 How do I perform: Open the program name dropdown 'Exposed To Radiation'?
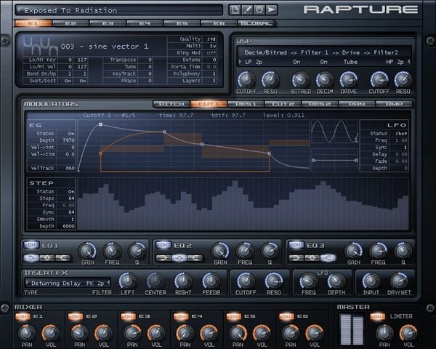click(120, 10)
